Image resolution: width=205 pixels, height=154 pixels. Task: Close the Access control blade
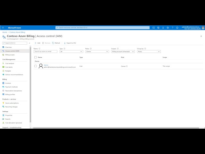(201, 36)
